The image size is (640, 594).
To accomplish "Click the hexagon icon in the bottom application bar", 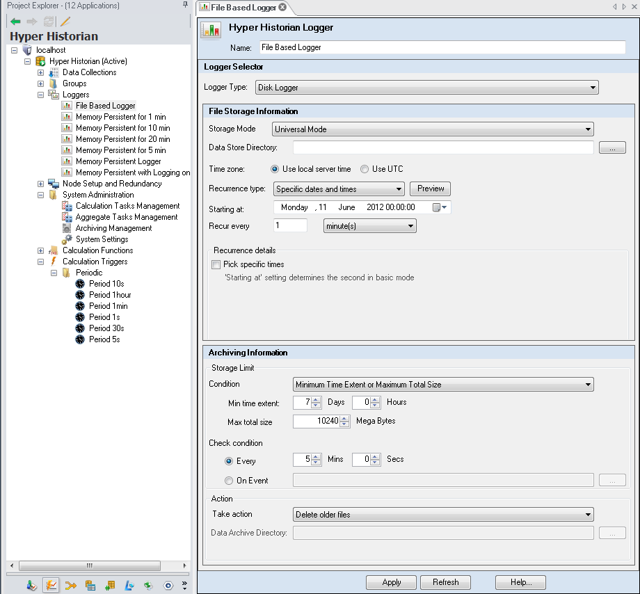I will pyautogui.click(x=168, y=586).
